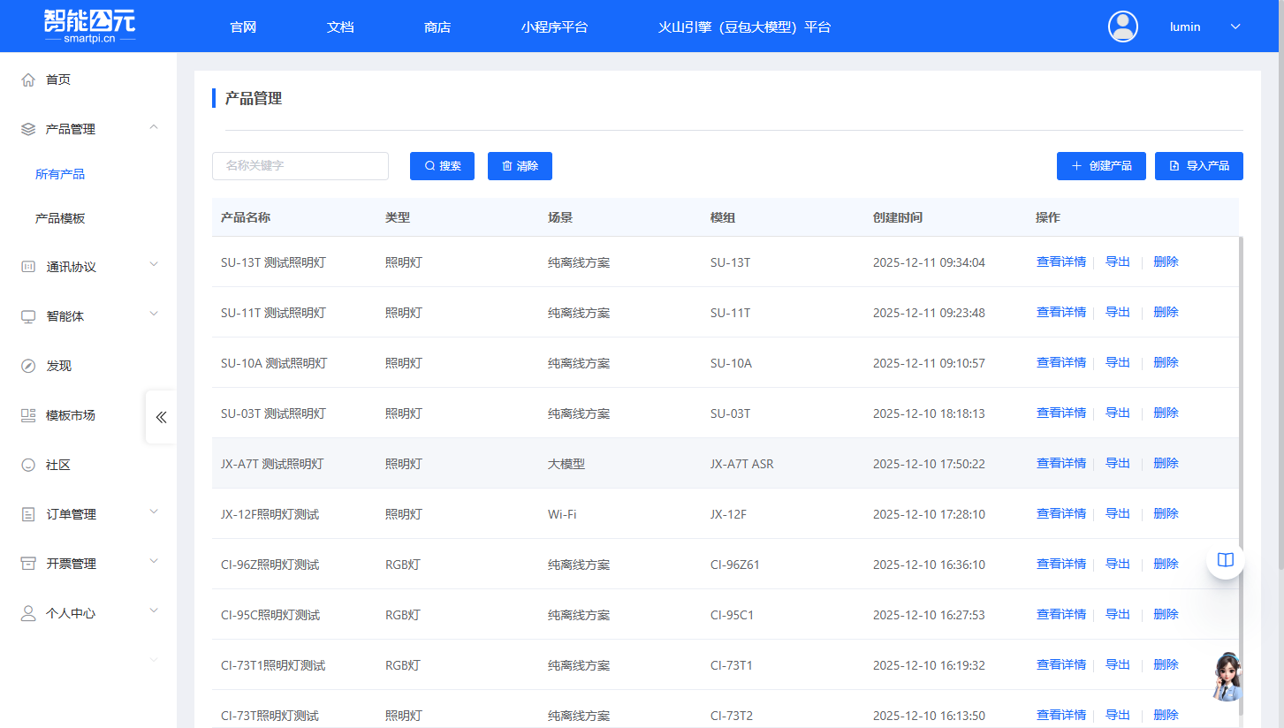Viewport: 1284px width, 728px height.
Task: Collapse sidebar with double-chevron icon
Action: point(161,417)
